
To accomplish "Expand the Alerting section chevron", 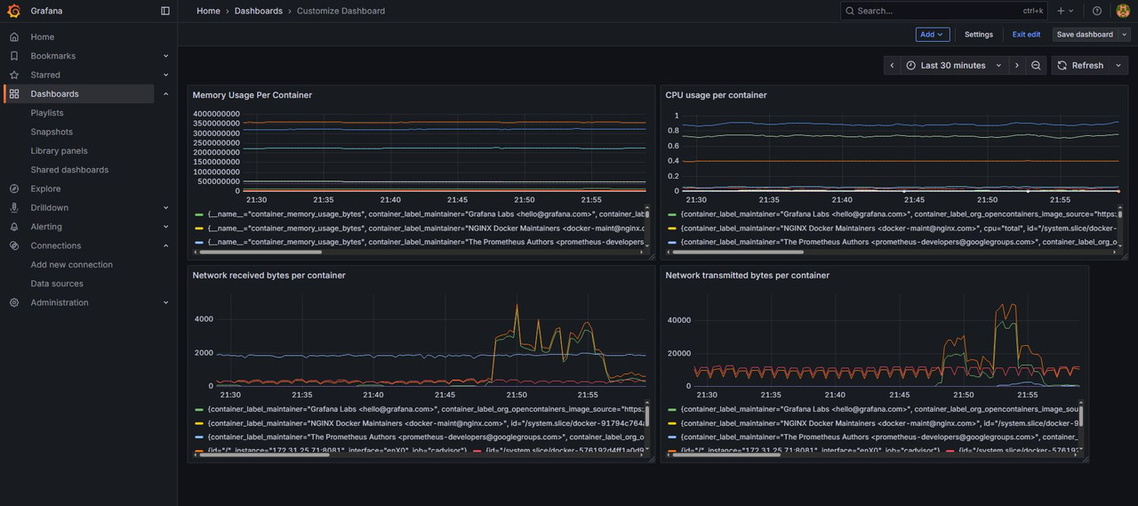I will pos(165,227).
